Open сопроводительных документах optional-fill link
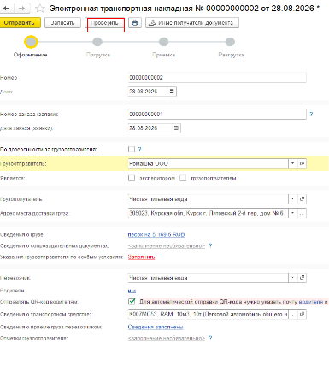This screenshot has width=329, height=372. coord(167,245)
